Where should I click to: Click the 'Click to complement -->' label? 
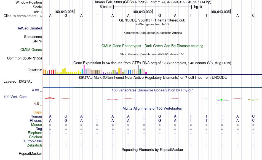click(23, 16)
